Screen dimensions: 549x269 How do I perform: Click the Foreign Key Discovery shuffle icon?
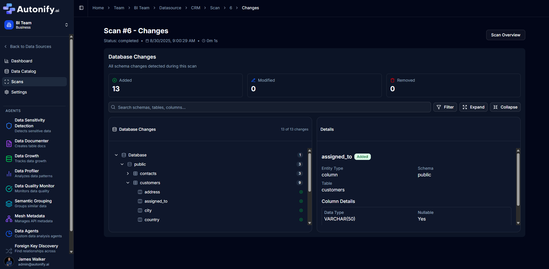pos(9,251)
